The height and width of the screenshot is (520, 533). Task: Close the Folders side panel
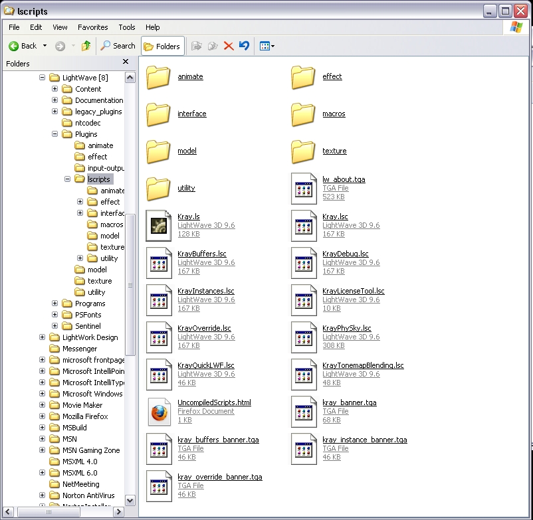tap(126, 62)
